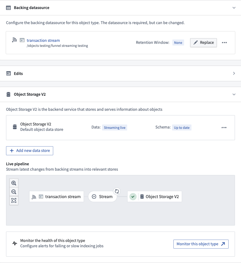Select the transaction stream pipeline node
This screenshot has height=263, width=241.
pyautogui.click(x=57, y=196)
